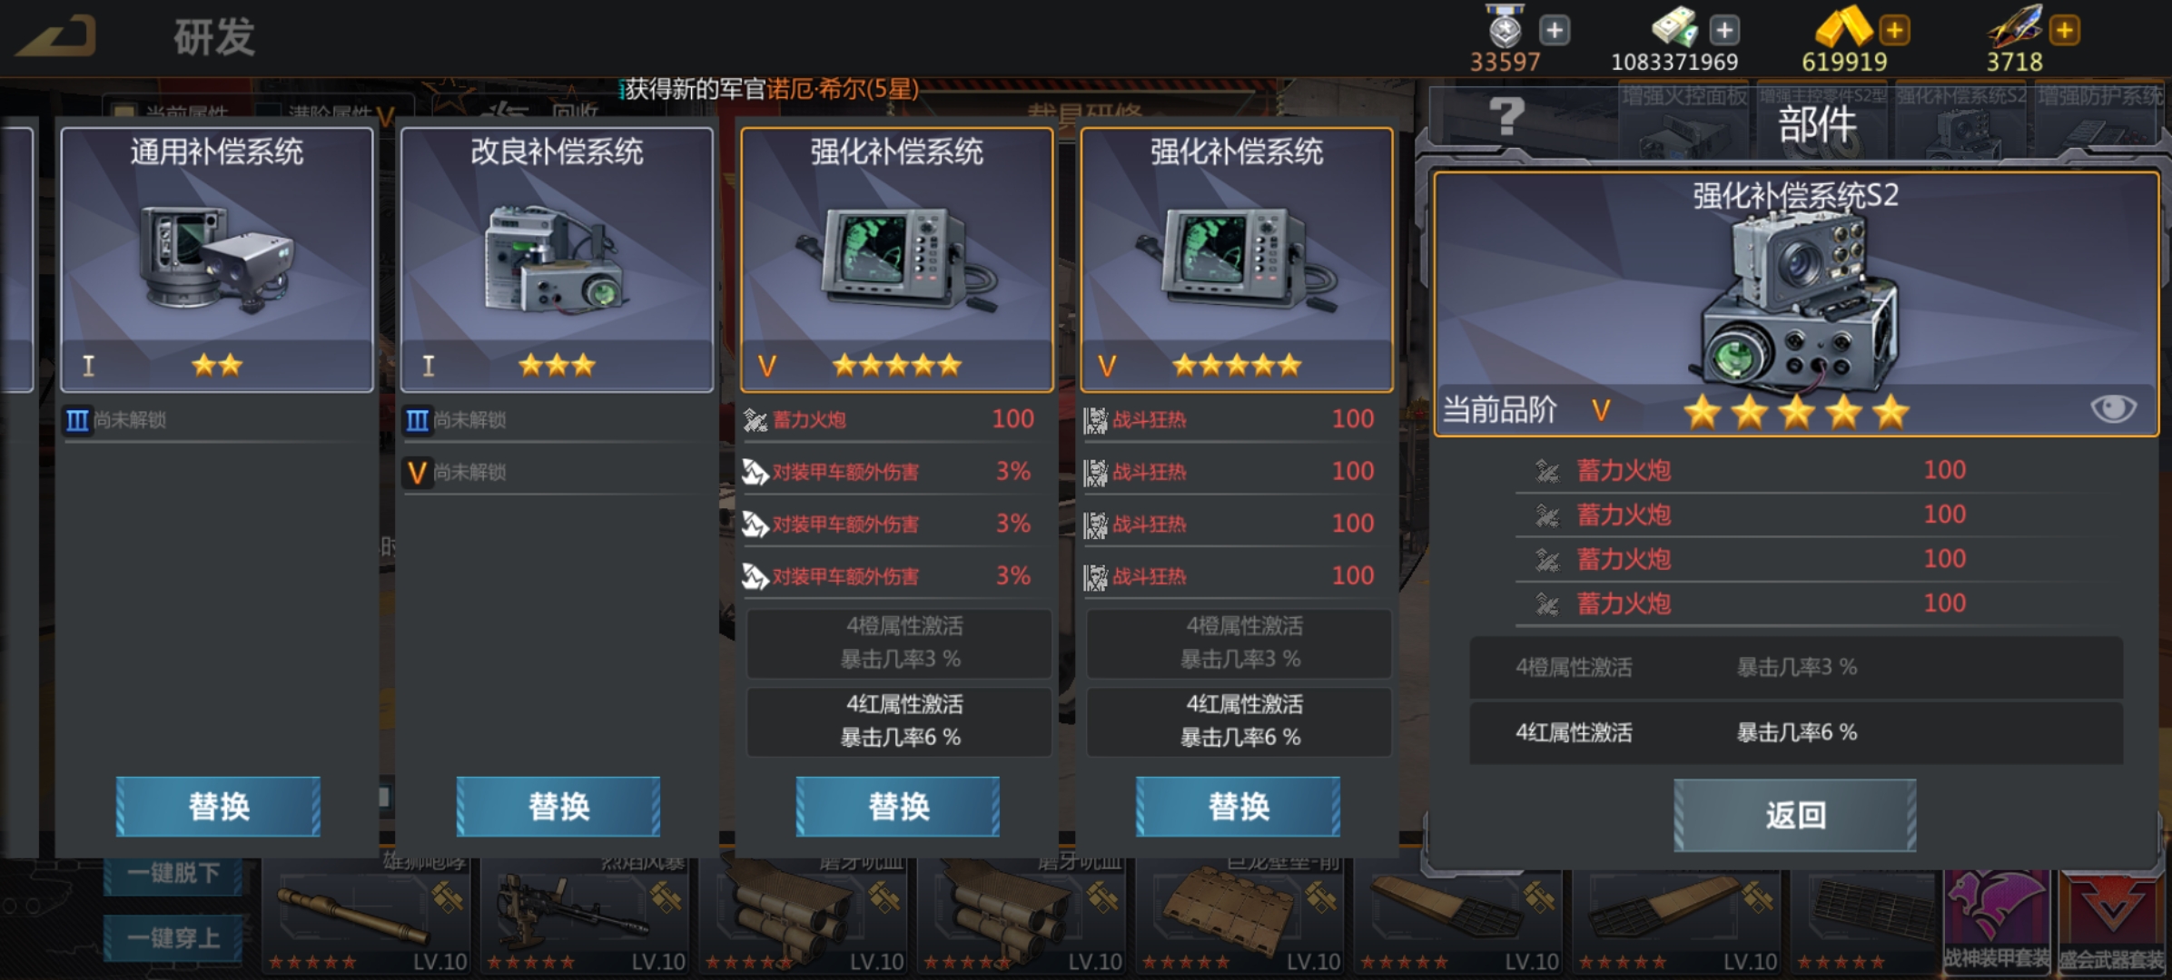This screenshot has height=980, width=2172.
Task: Replace with 通用补偿系统 using its 替换 button
Action: (x=218, y=806)
